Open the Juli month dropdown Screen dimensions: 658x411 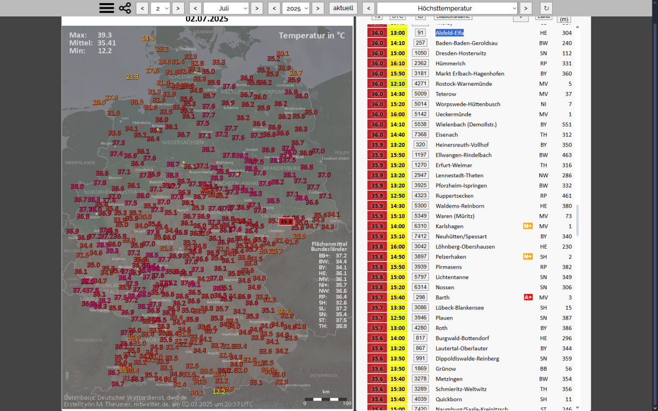(x=226, y=8)
